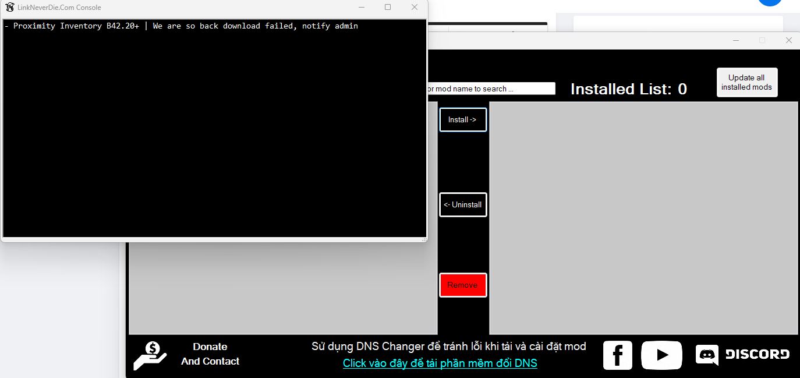Image resolution: width=800 pixels, height=378 pixels.
Task: Minimize the mod installer window
Action: [x=736, y=40]
